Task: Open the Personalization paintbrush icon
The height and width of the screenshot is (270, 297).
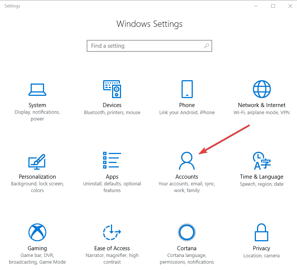Action: tap(37, 161)
